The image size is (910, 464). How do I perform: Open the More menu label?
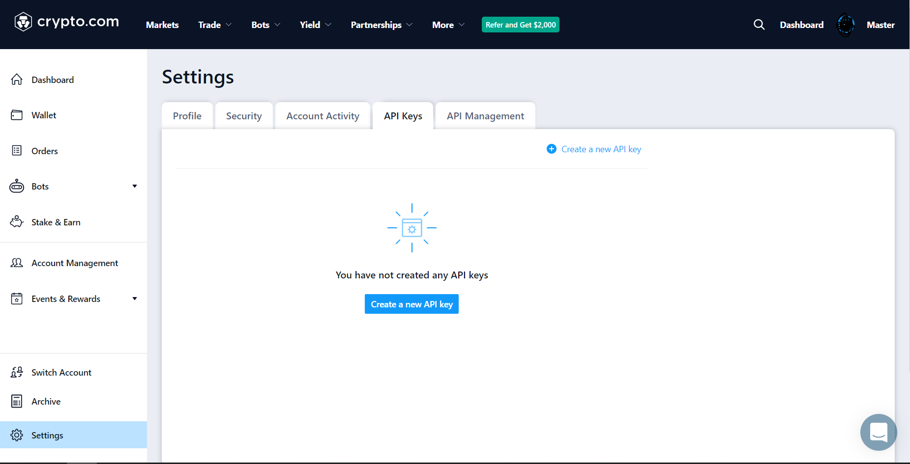[443, 25]
